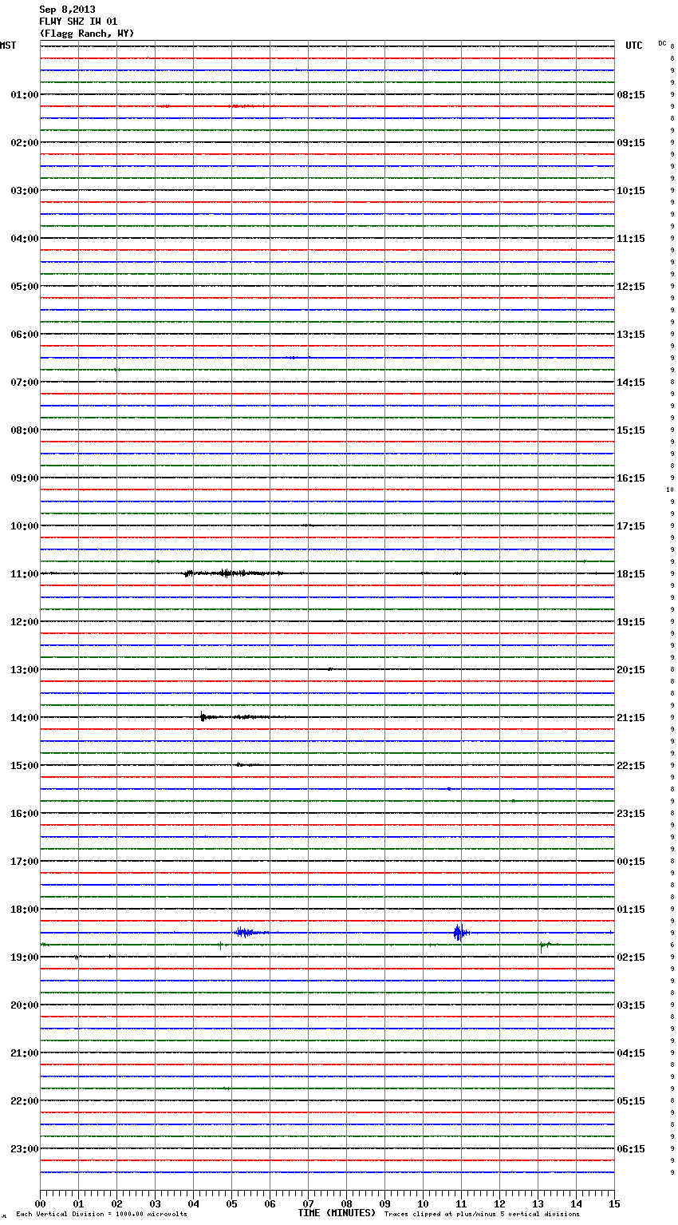Select the blue burst near minute 11
678x1225 pixels.
459,932
